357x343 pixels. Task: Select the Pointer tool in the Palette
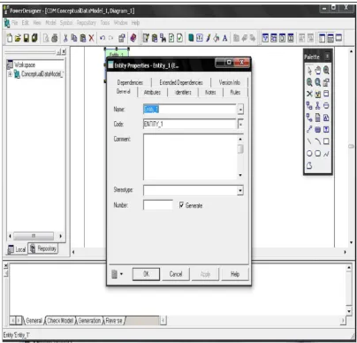(x=309, y=70)
